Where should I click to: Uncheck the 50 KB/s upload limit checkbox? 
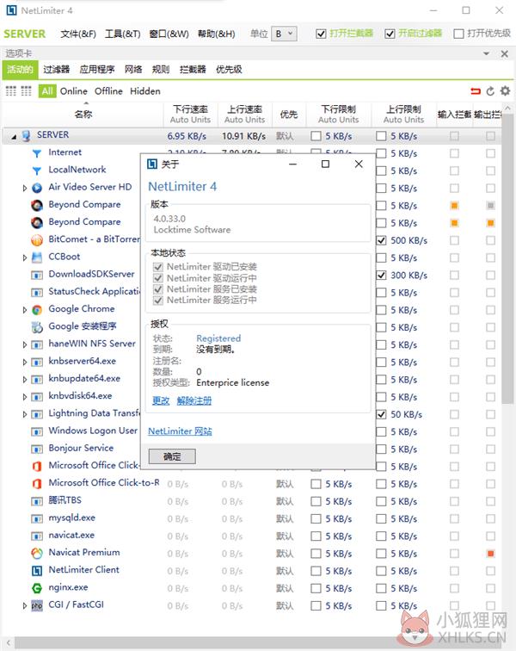click(381, 414)
